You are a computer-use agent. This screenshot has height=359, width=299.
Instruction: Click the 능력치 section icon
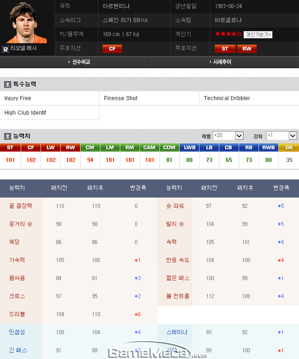[x=7, y=137]
